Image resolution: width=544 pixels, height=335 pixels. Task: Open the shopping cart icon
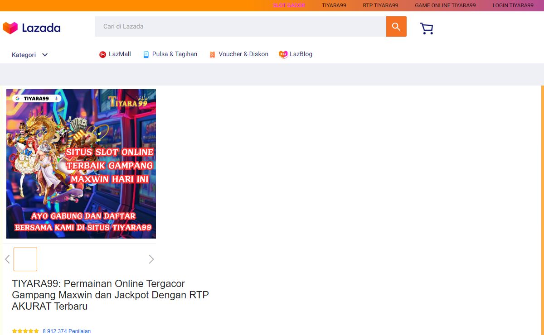[x=427, y=29]
